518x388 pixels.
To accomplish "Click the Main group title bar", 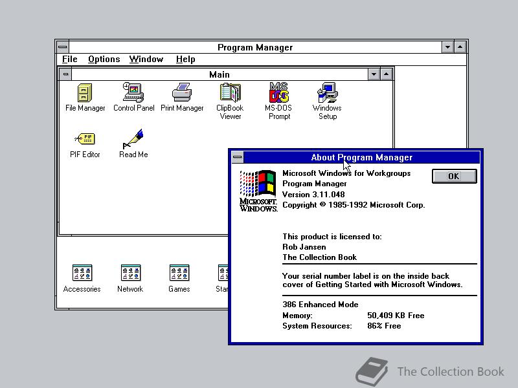I will [220, 74].
